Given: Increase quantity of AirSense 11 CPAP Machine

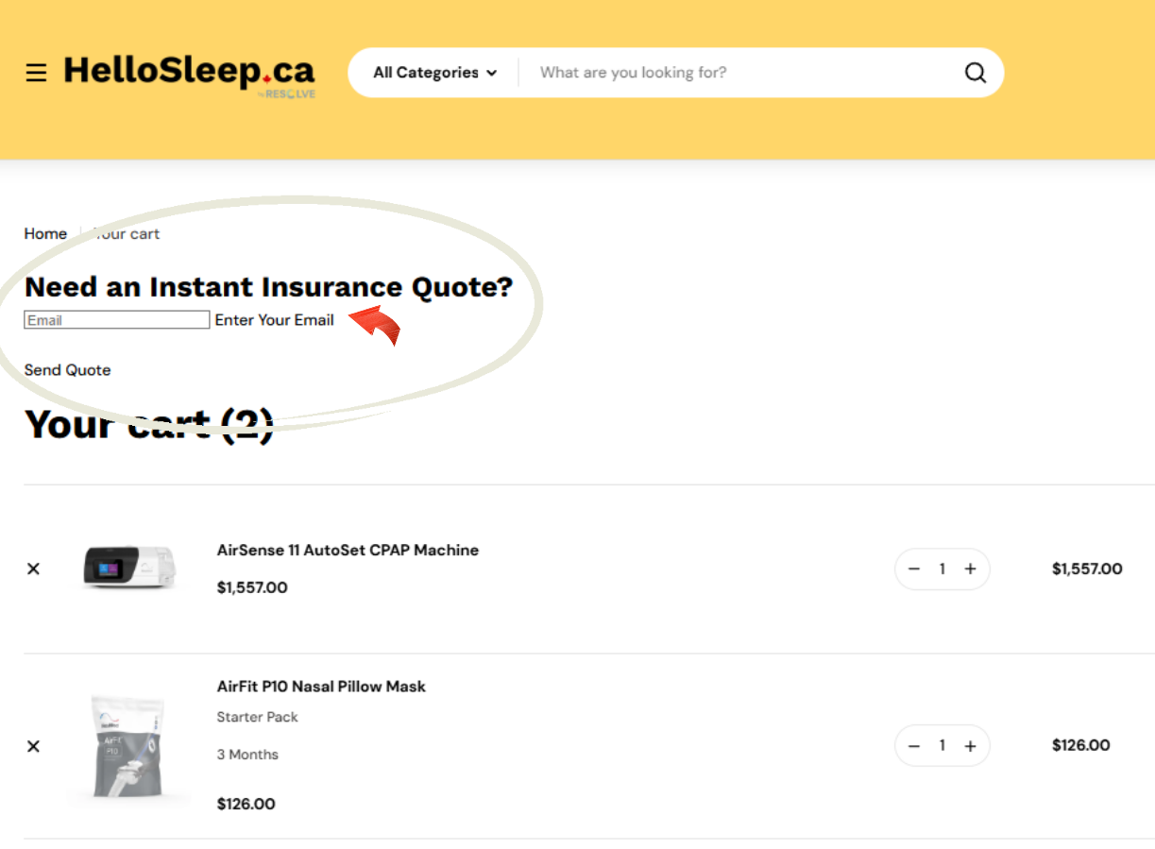Looking at the screenshot, I should pos(970,569).
